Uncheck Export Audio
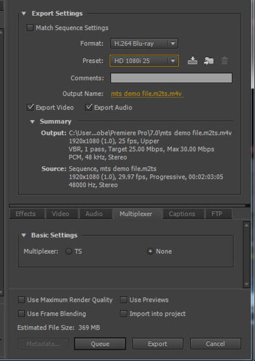This screenshot has width=255, height=361. (89, 107)
